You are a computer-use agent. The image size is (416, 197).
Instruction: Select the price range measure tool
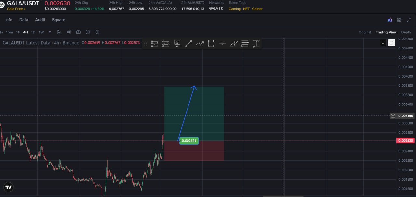point(256,44)
